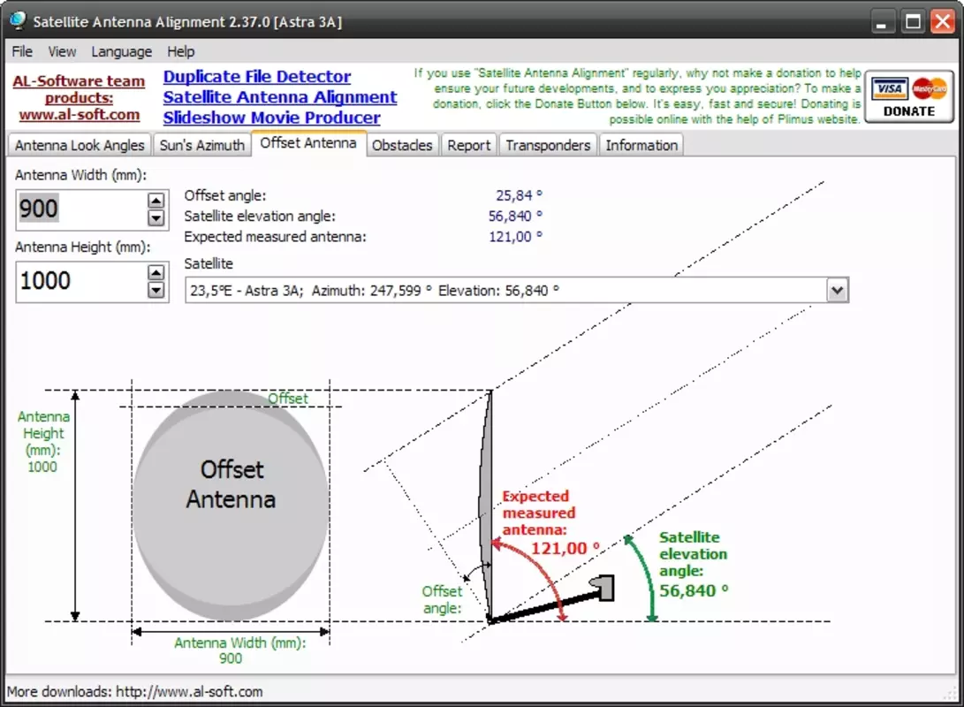Open the Language menu
The width and height of the screenshot is (964, 707).
tap(122, 51)
